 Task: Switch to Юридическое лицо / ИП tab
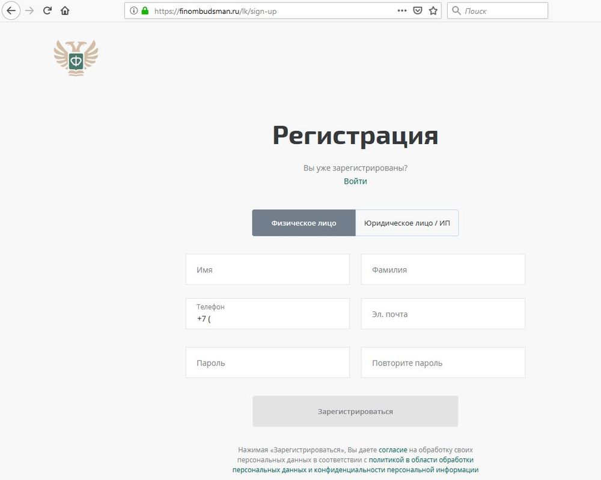[x=407, y=223]
